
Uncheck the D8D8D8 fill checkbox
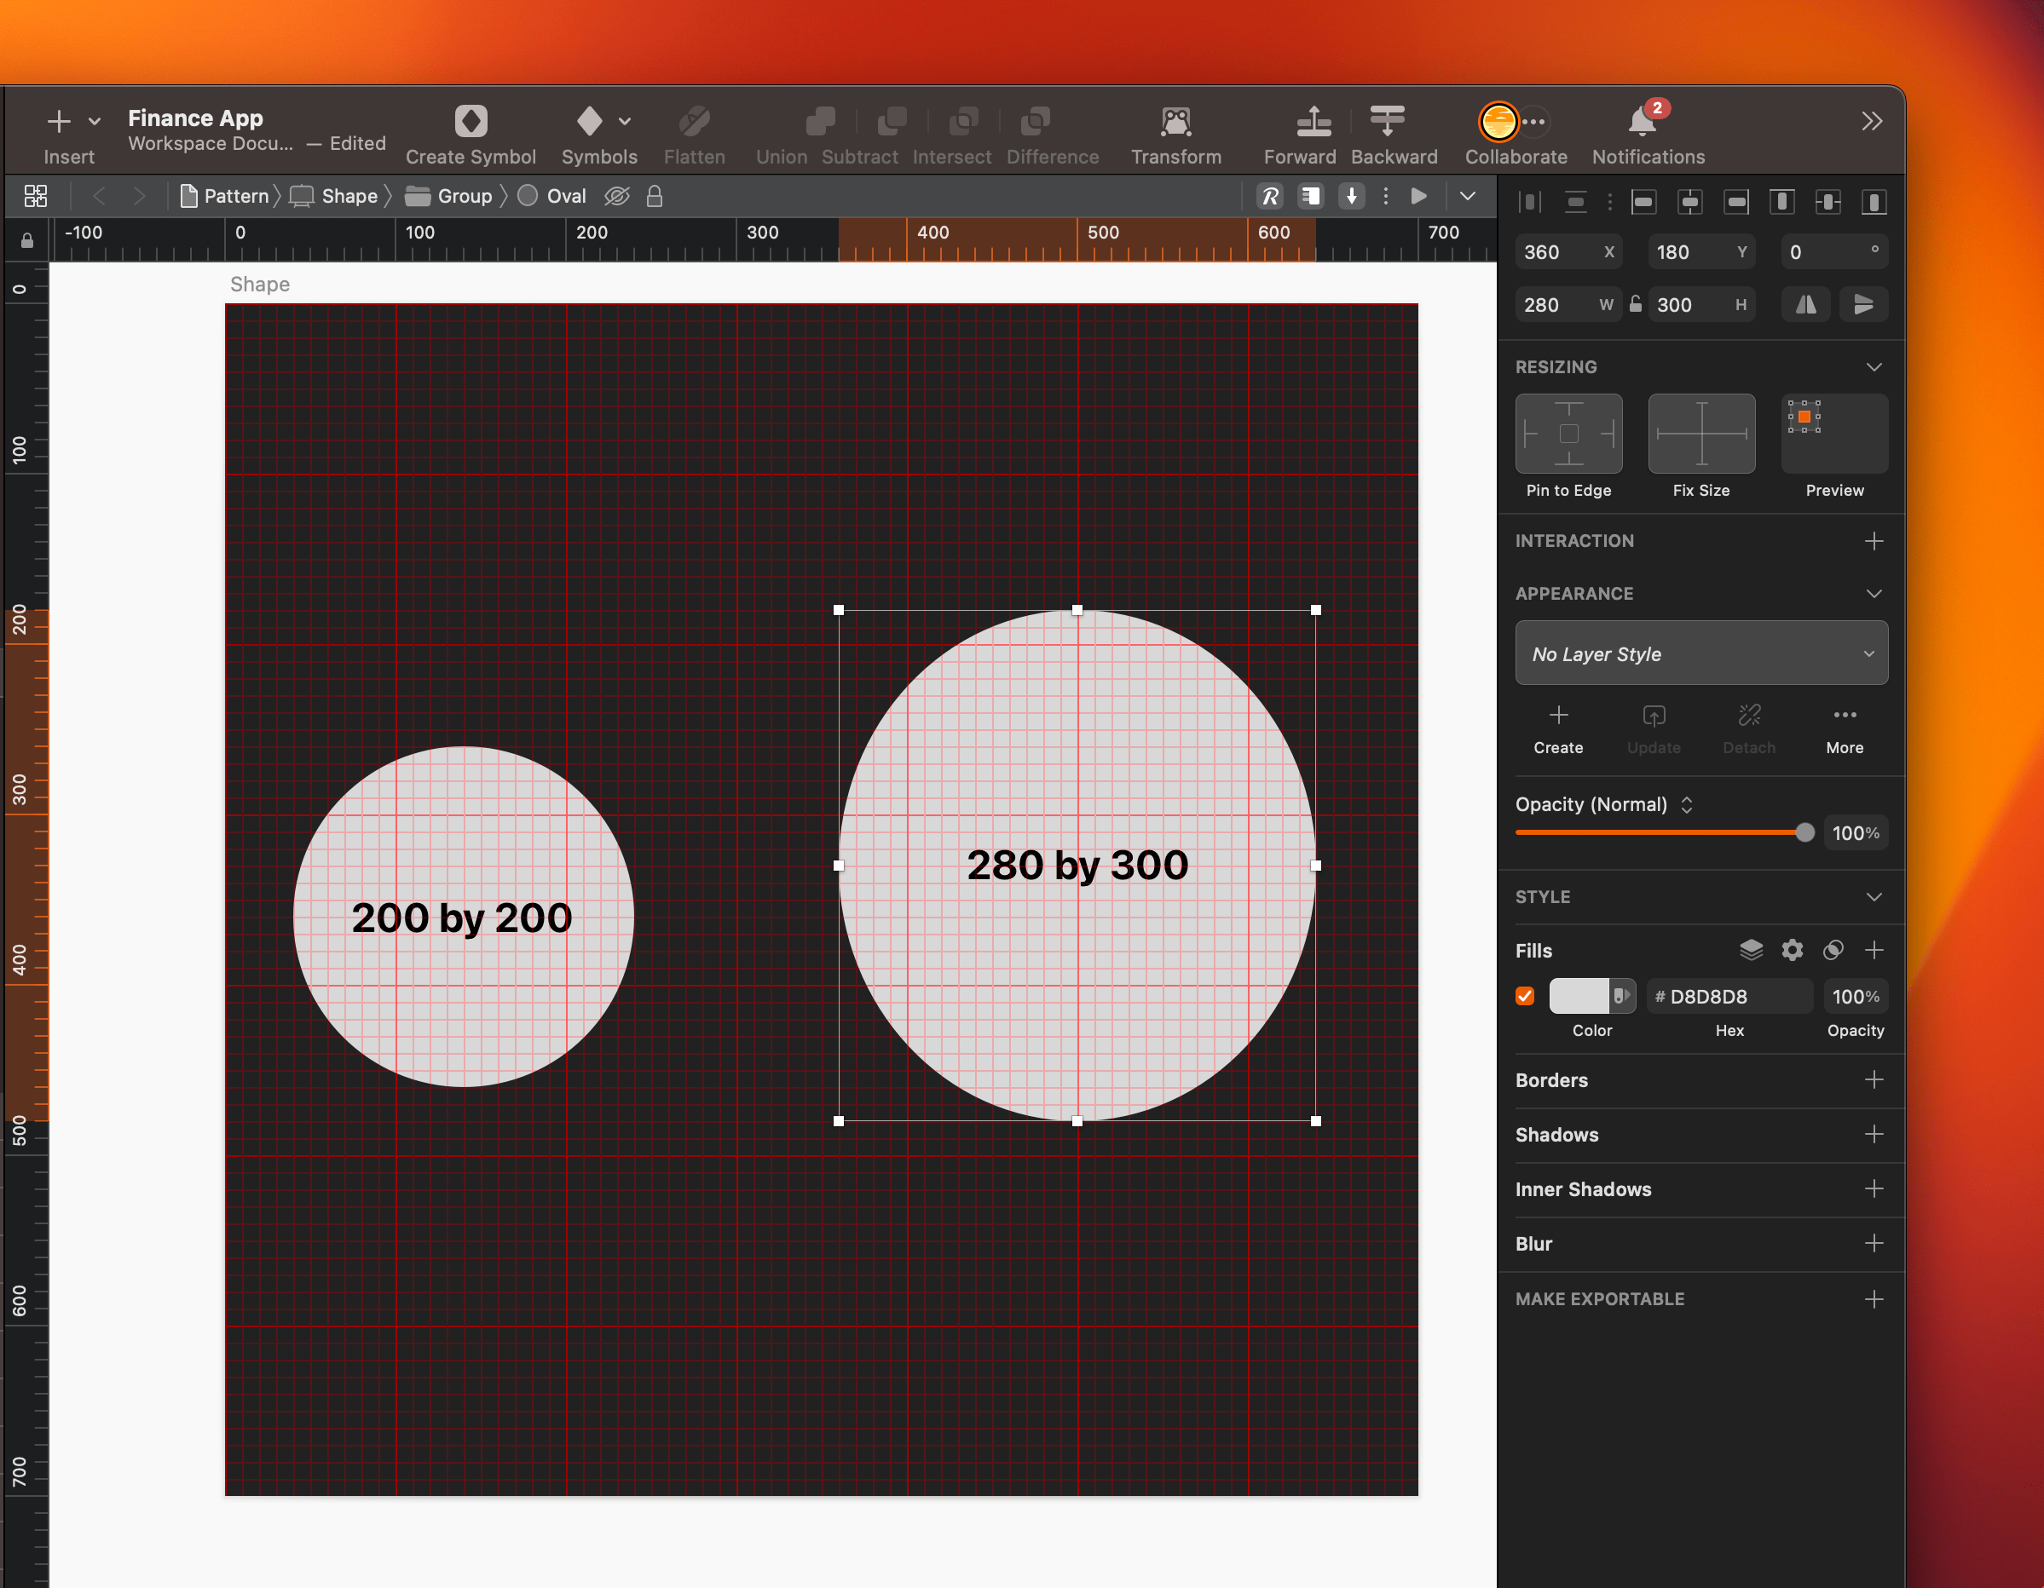point(1525,996)
